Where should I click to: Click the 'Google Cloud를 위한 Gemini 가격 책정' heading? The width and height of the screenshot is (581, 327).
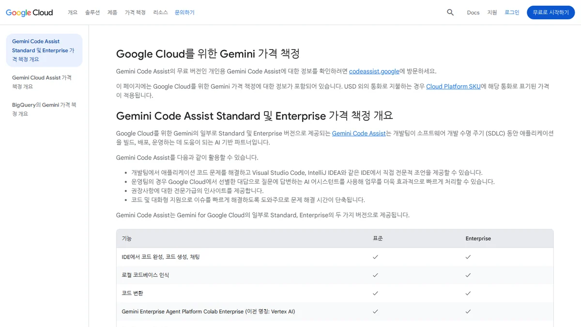208,53
